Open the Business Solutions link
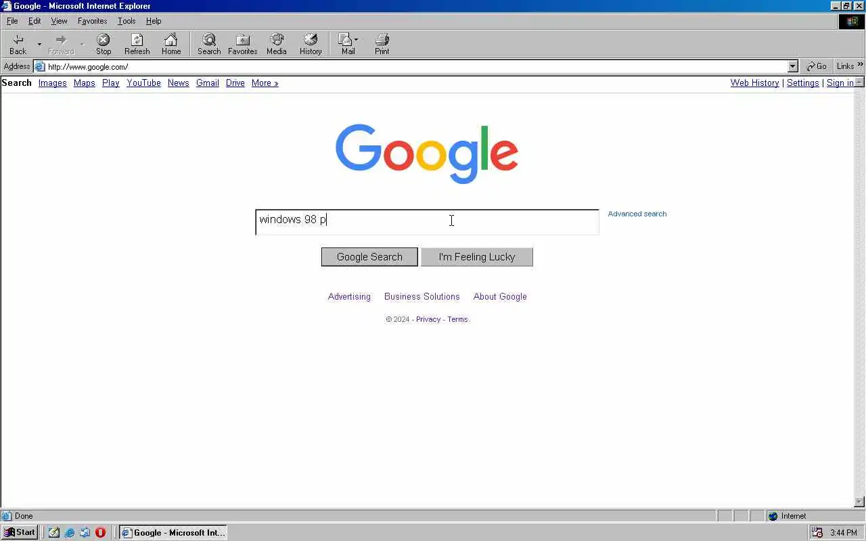866x541 pixels. click(x=421, y=296)
